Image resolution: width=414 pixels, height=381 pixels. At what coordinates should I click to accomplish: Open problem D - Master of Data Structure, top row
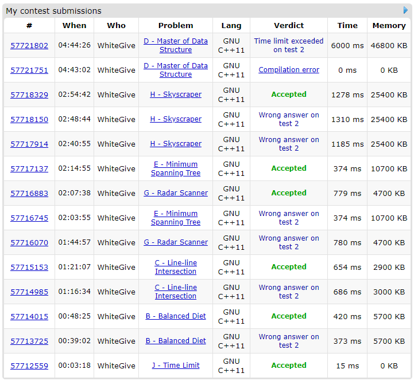(x=176, y=45)
